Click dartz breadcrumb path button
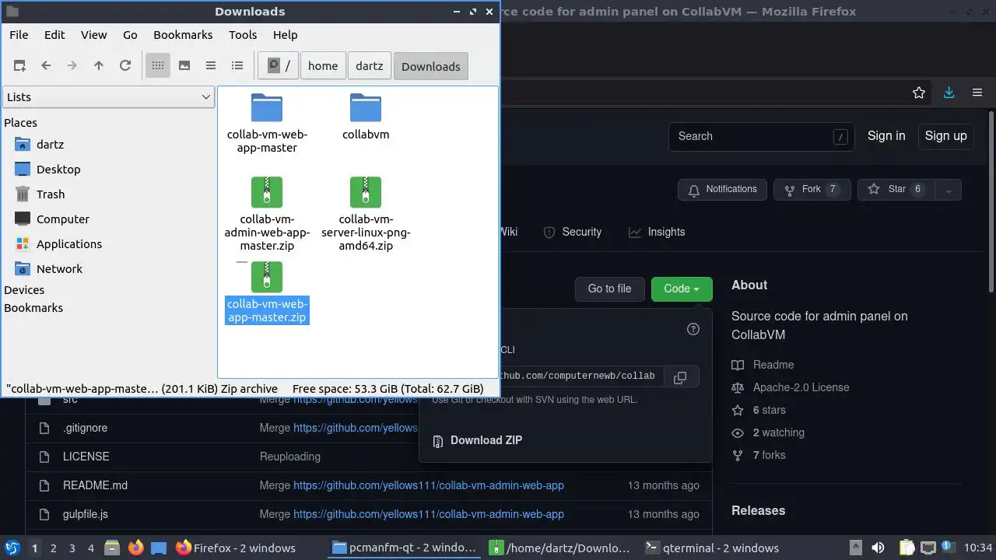The image size is (996, 560). click(370, 66)
